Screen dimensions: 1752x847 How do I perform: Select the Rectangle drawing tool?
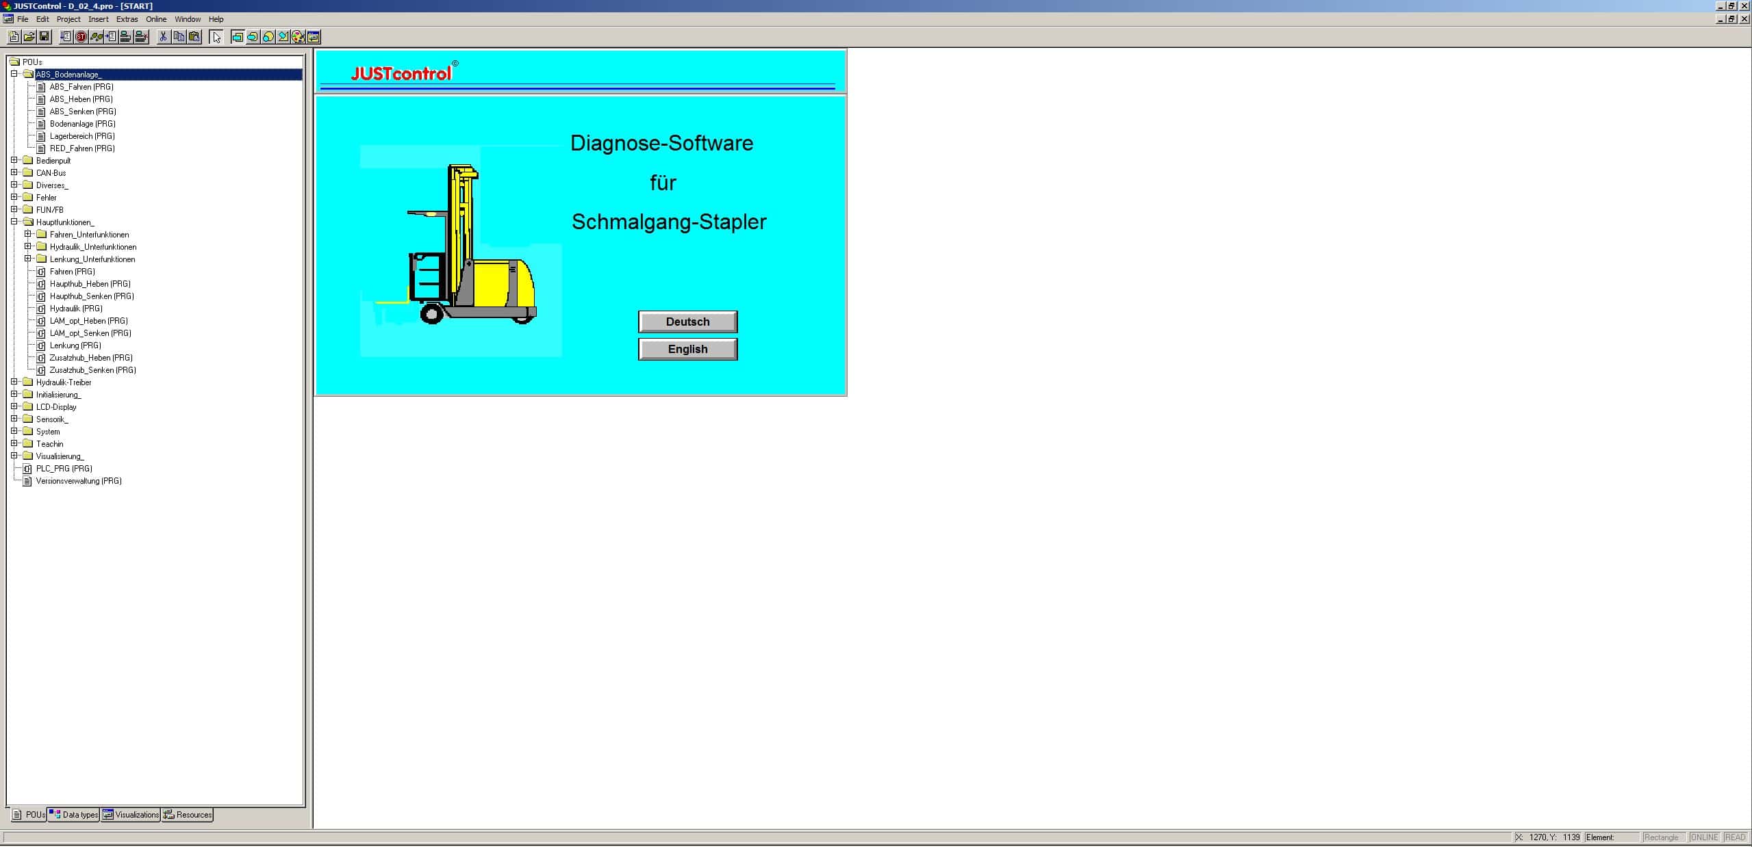tap(238, 37)
